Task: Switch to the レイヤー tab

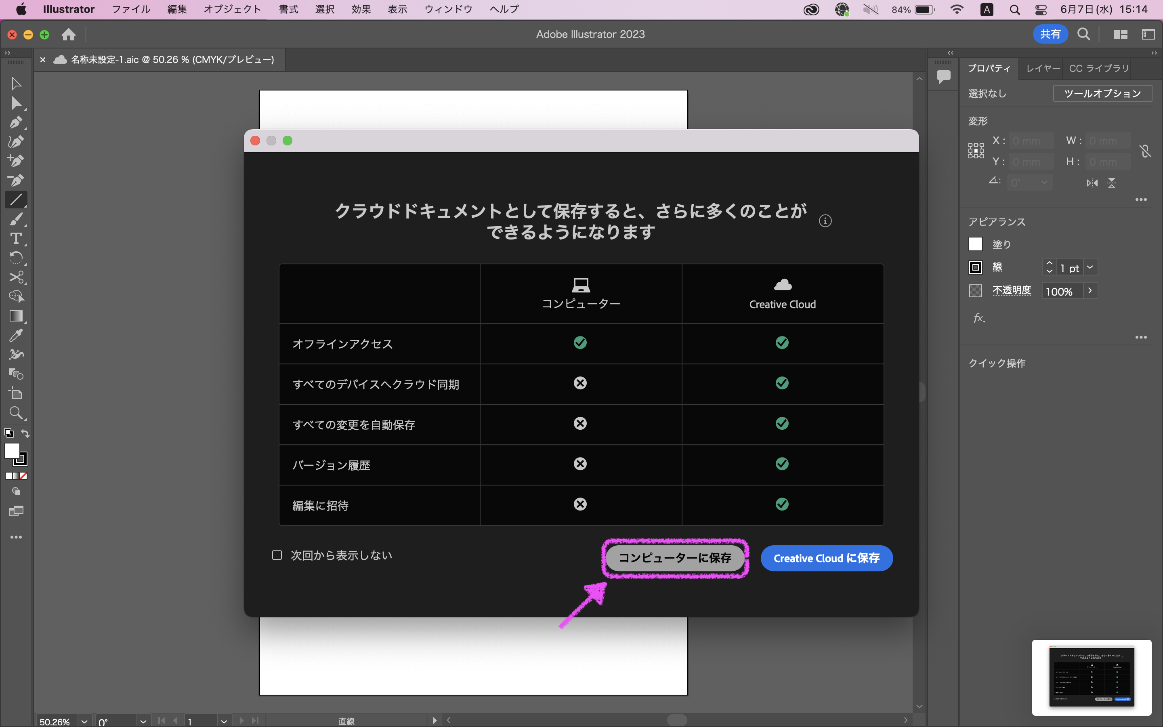Action: [1042, 68]
